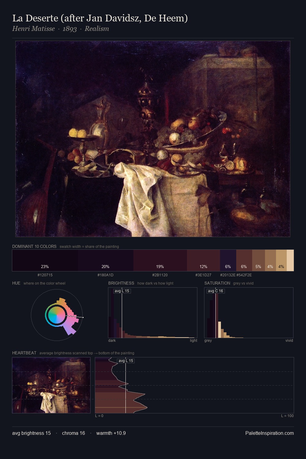Click 'where on the color wheel' caption

click(x=44, y=283)
